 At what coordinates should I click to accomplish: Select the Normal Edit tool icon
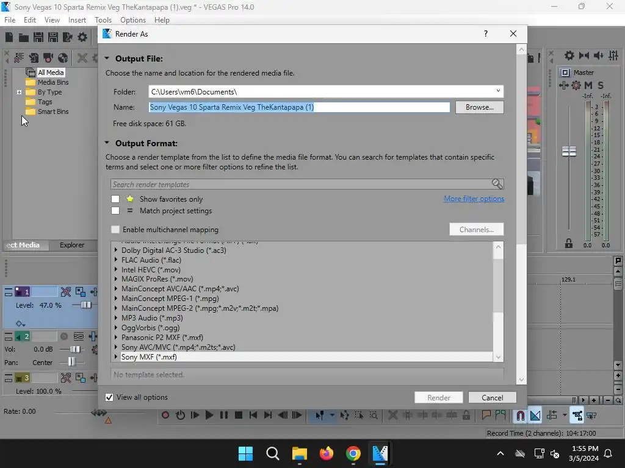(x=320, y=416)
